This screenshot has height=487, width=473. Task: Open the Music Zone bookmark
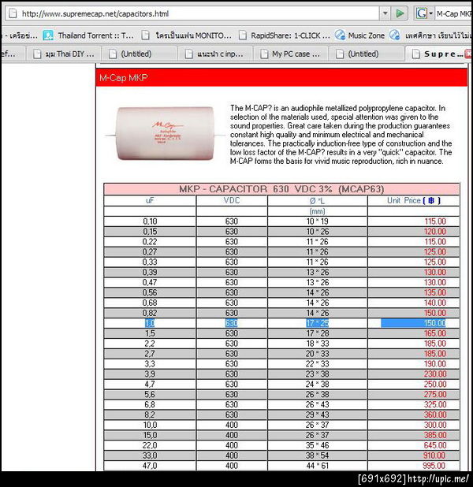pyautogui.click(x=360, y=35)
